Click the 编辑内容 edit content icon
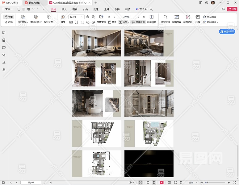239x185 pixels. 176,17
